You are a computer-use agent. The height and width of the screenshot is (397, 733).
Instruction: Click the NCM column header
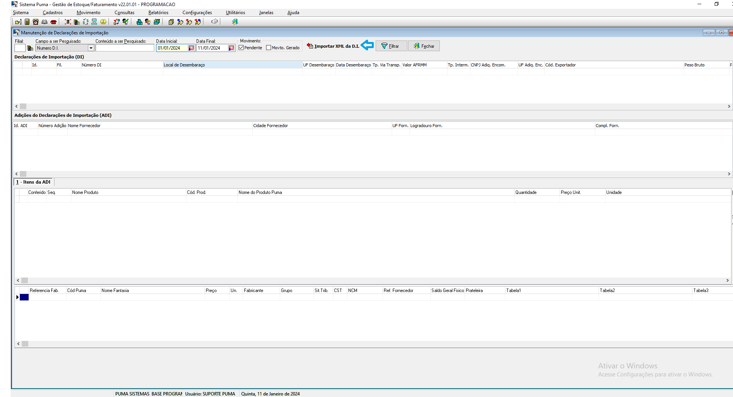pos(365,290)
